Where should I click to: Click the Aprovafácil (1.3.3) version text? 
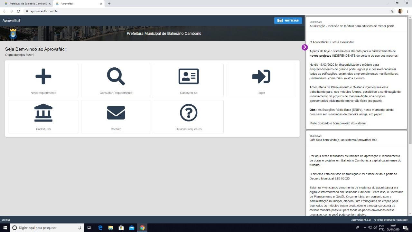[361, 220]
